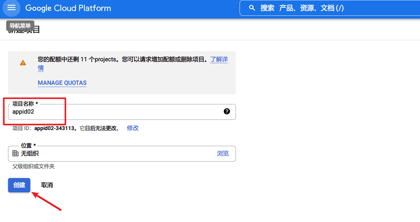Click the search magnifier icon

point(252,8)
